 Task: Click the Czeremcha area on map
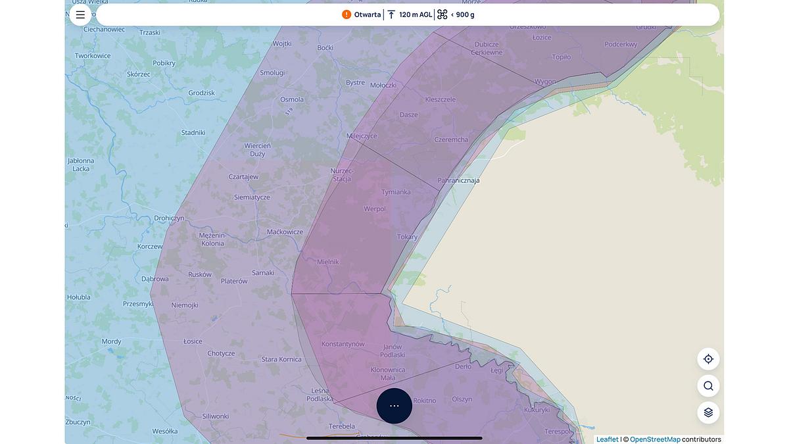(451, 139)
